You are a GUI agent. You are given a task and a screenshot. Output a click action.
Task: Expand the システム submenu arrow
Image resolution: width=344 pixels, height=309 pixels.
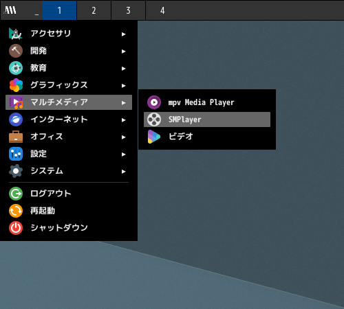coord(124,172)
